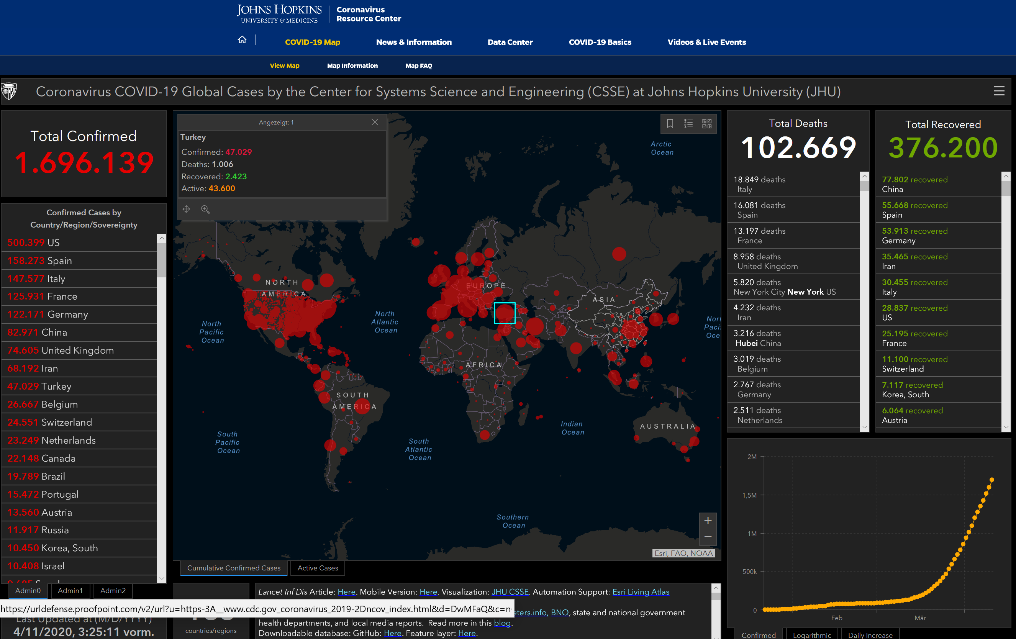Open the BNO source link
This screenshot has width=1016, height=639.
(x=559, y=613)
